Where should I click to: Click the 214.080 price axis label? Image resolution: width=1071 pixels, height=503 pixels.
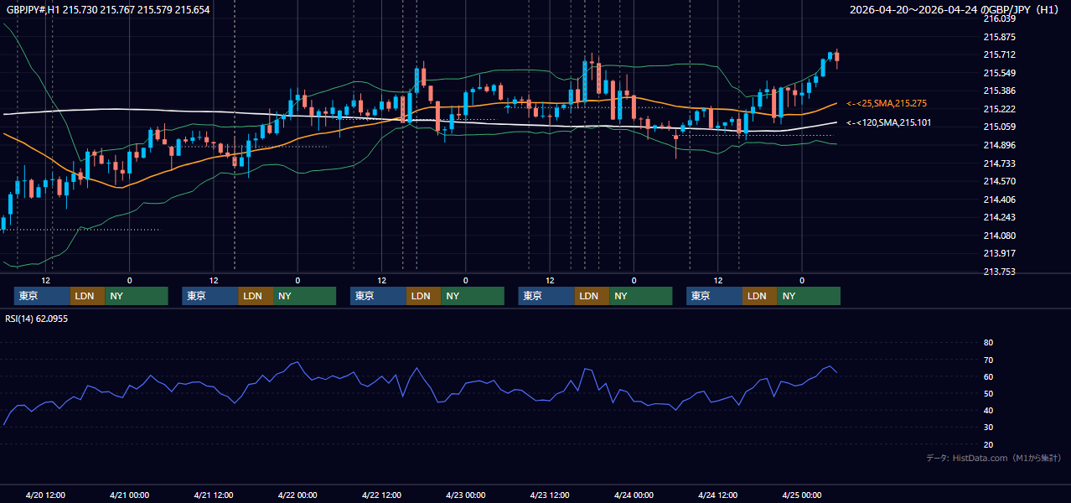tap(999, 236)
